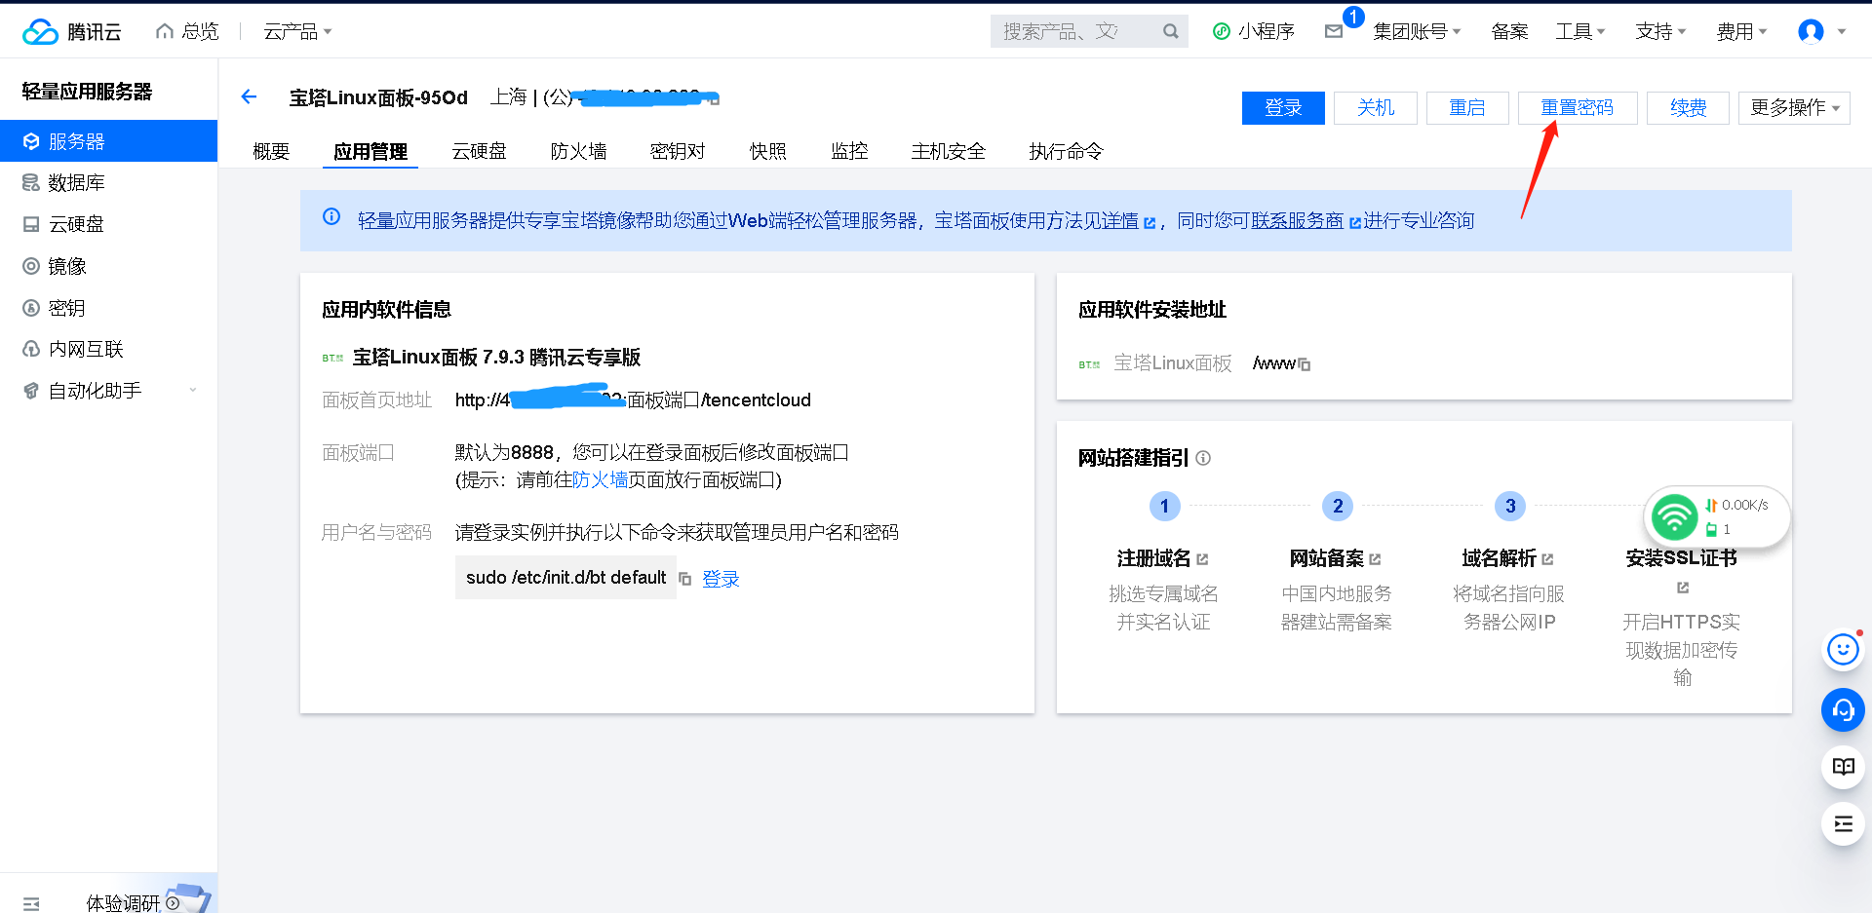Screen dimensions: 1872x913
Task: Expand the account arrow beside avatar
Action: tap(1842, 31)
